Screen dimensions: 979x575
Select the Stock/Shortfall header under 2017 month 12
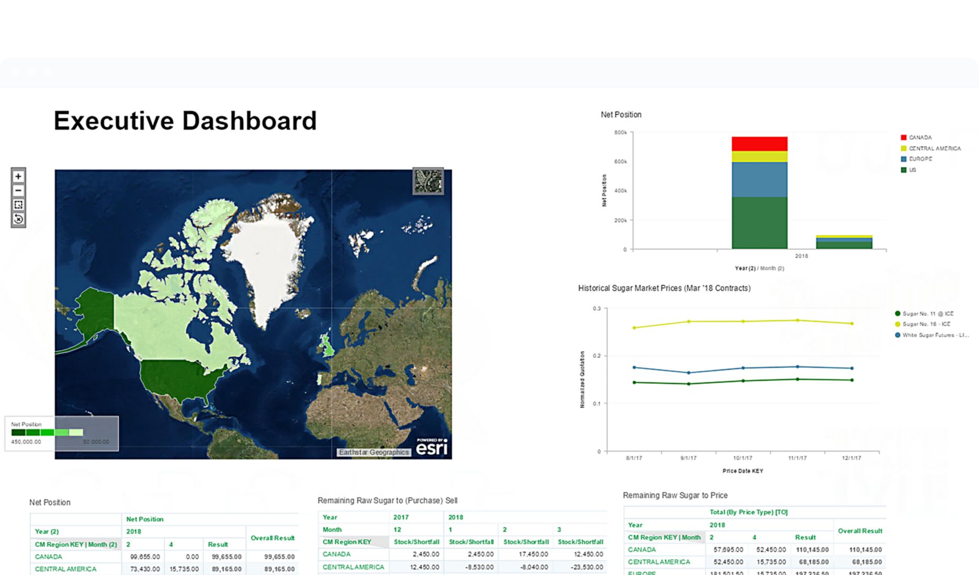click(416, 542)
